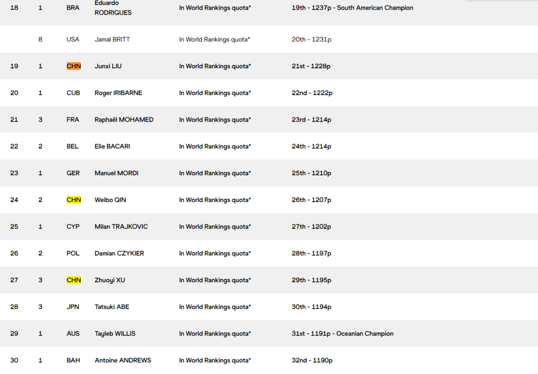Open Antoine ANDREWS athlete entry

[x=123, y=361]
